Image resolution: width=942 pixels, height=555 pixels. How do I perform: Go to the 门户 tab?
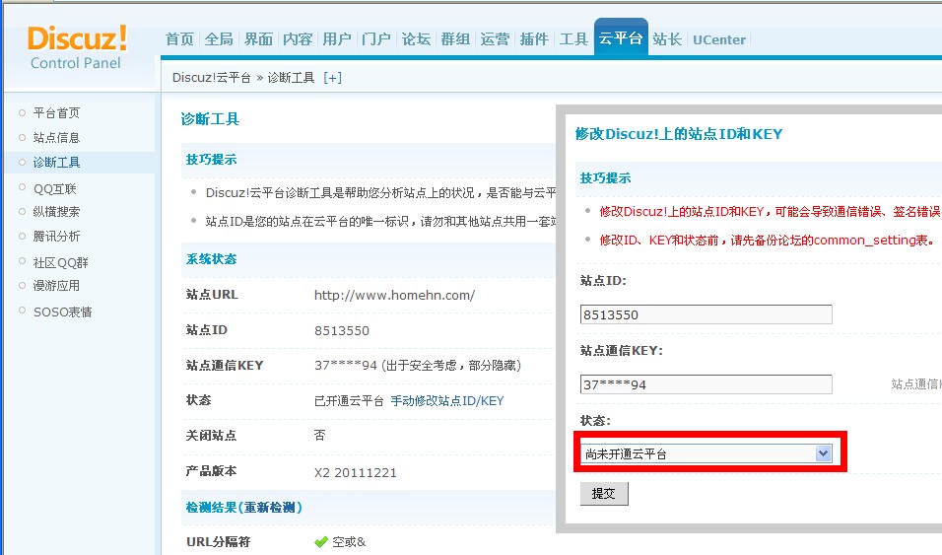[x=376, y=39]
